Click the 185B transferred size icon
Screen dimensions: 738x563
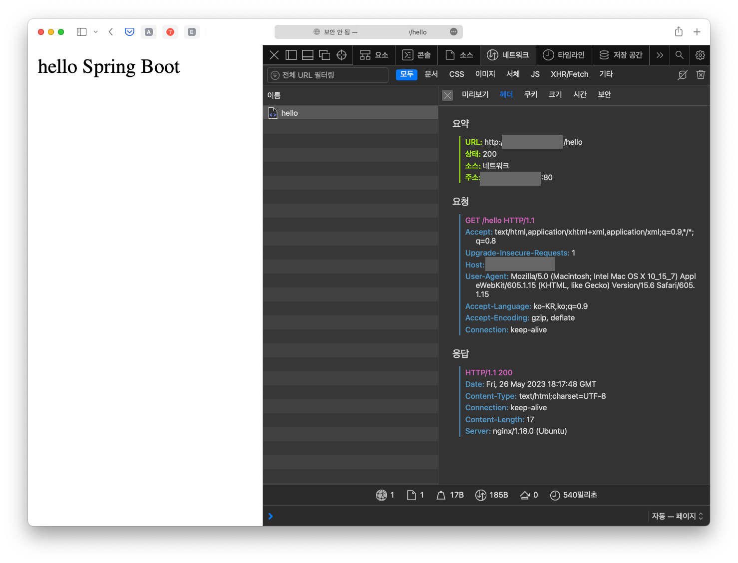(x=481, y=495)
